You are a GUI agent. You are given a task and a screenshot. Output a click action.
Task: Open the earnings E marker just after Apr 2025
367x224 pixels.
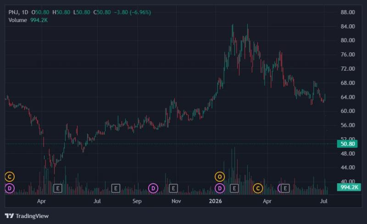58,188
